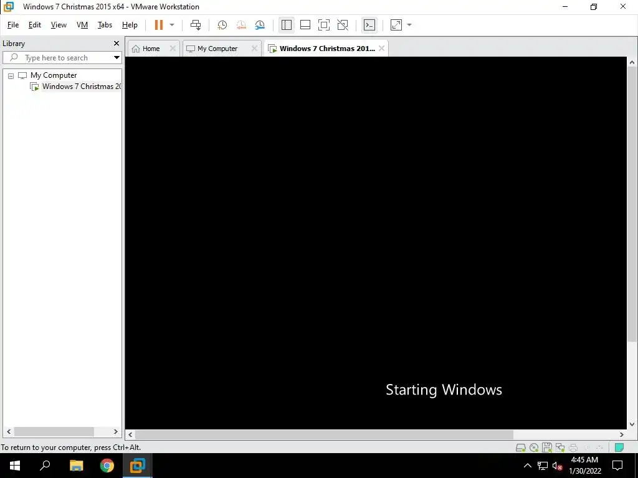Open the Snapshot Manager icon
The height and width of the screenshot is (478, 638).
click(x=260, y=25)
